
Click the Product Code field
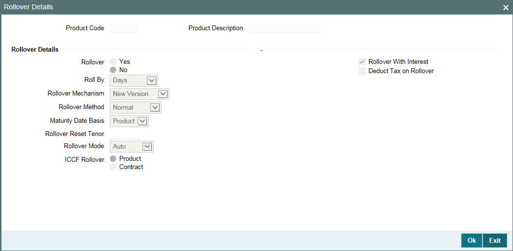(123, 28)
